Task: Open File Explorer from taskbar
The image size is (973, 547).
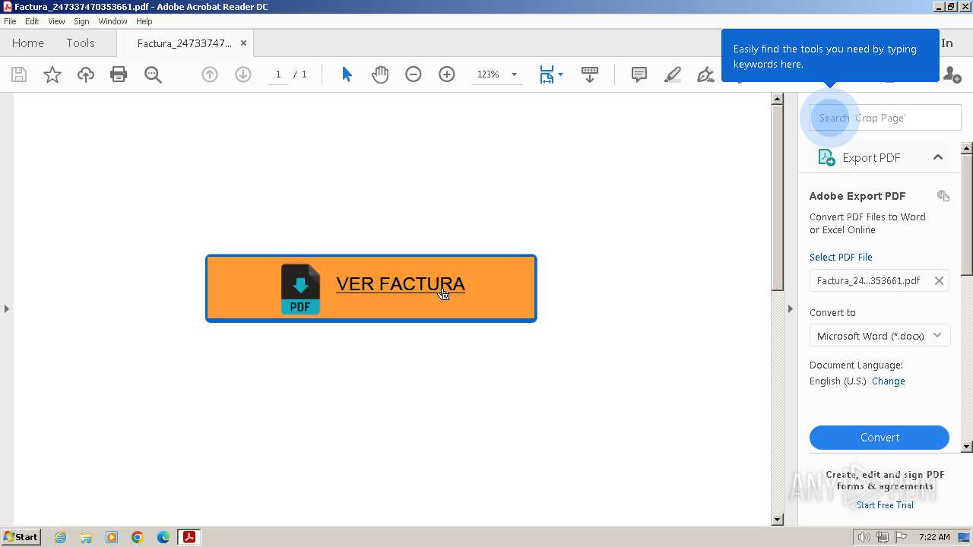Action: 86,537
